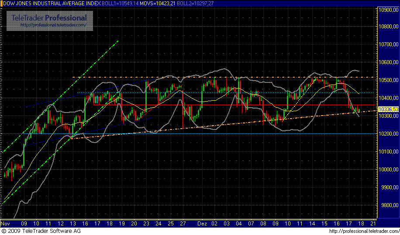Pick date 07 on the time axis
Image resolution: width=400 pixels, height=235 pixels.
[251, 224]
